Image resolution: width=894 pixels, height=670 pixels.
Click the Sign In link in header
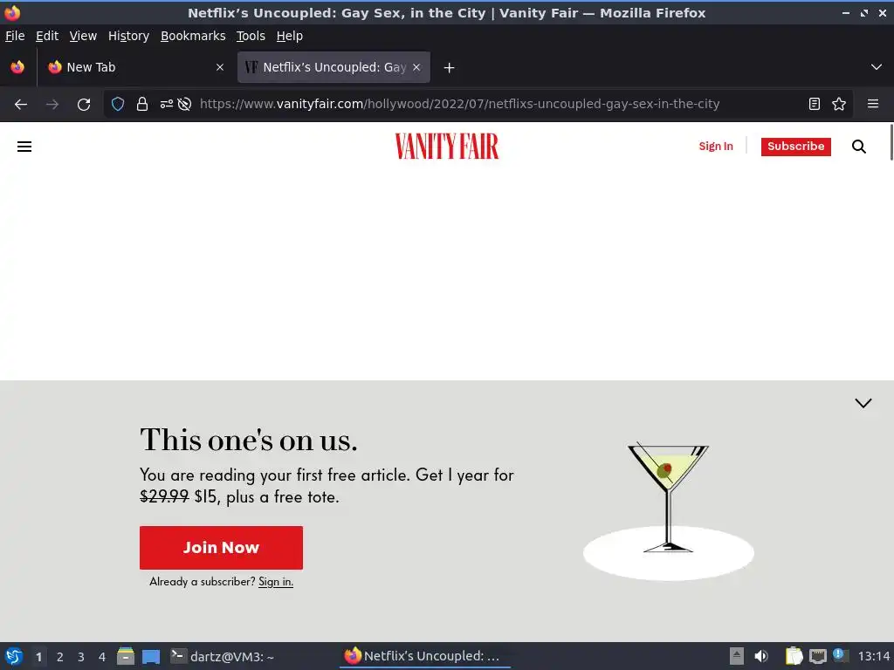pyautogui.click(x=716, y=147)
